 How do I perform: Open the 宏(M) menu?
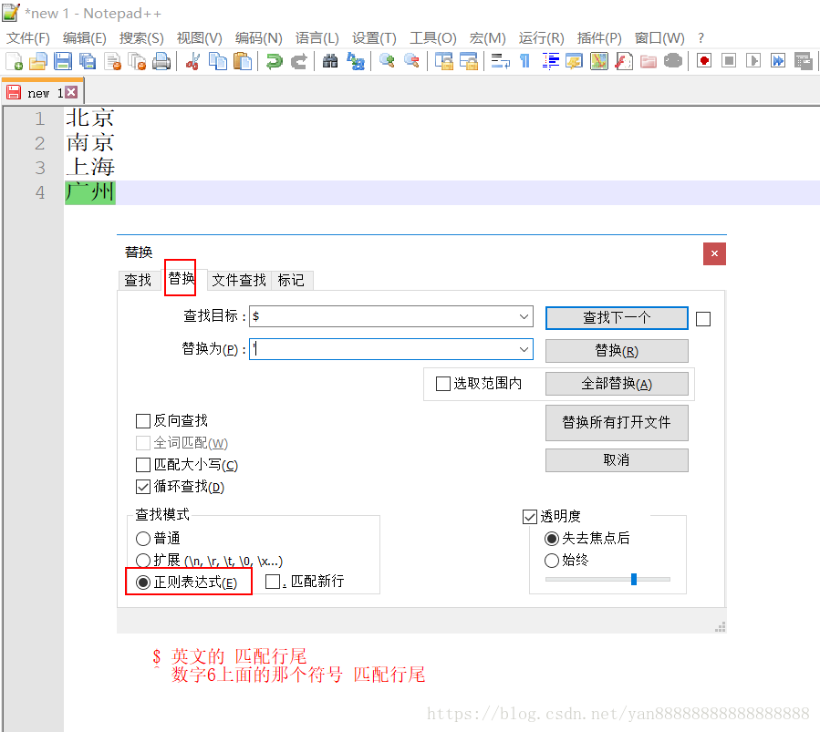487,38
